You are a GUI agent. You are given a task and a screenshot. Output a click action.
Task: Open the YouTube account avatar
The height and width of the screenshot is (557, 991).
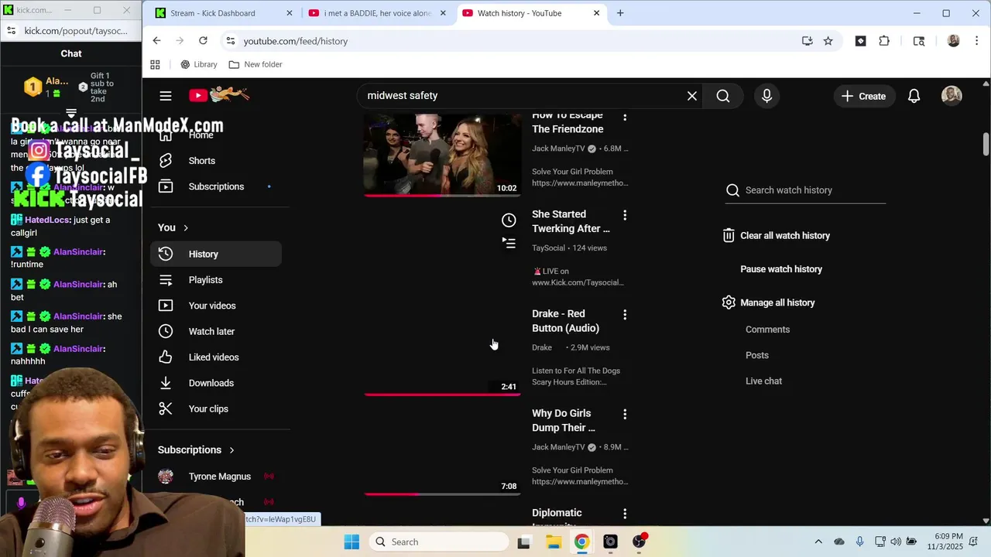[952, 95]
